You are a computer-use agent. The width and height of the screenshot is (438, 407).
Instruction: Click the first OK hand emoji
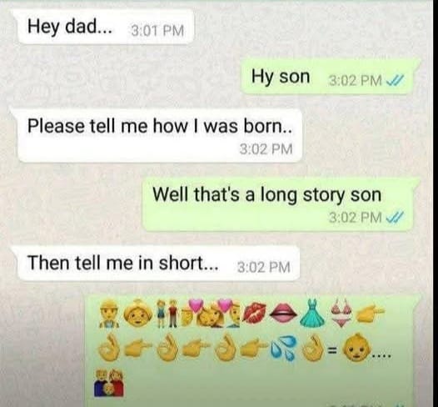109,348
